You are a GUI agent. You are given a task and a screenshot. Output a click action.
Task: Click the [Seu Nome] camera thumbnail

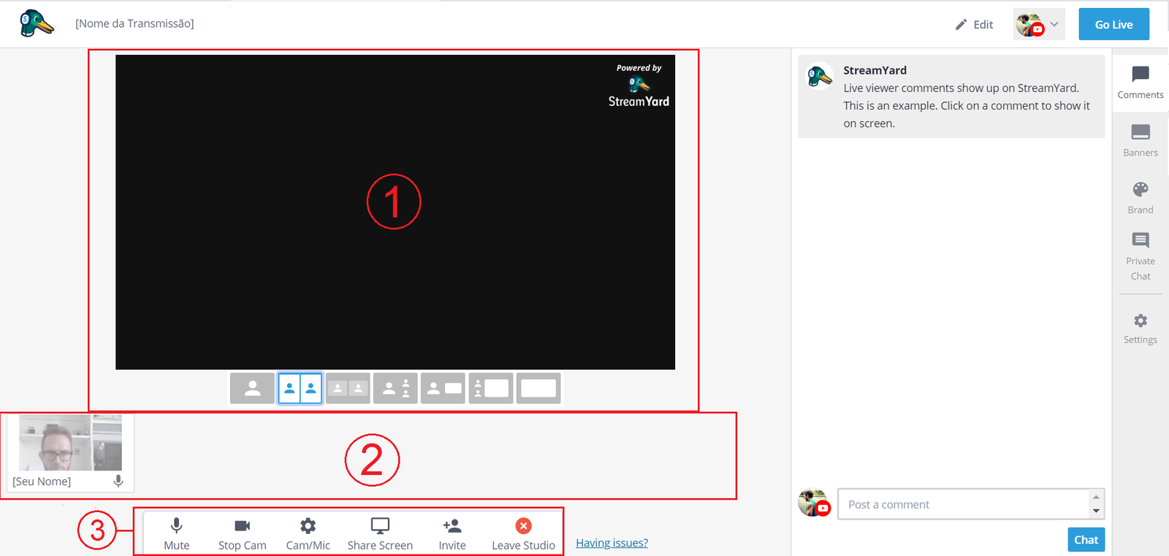click(70, 443)
